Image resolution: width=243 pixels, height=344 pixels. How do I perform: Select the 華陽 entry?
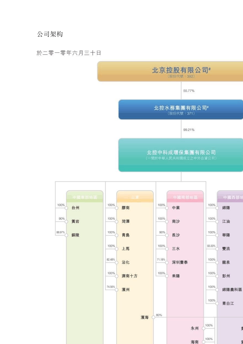[x=226, y=235]
